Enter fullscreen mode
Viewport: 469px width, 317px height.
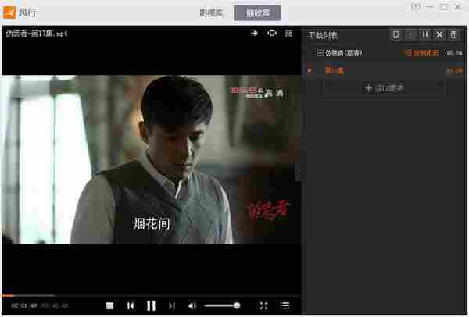(x=263, y=305)
